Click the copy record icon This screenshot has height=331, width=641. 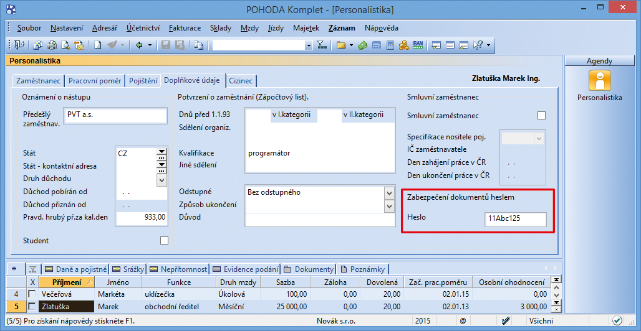[199, 45]
